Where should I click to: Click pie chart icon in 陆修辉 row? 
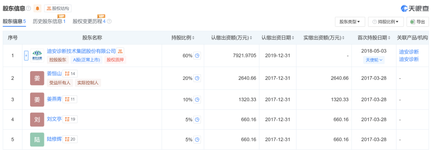click(x=197, y=140)
